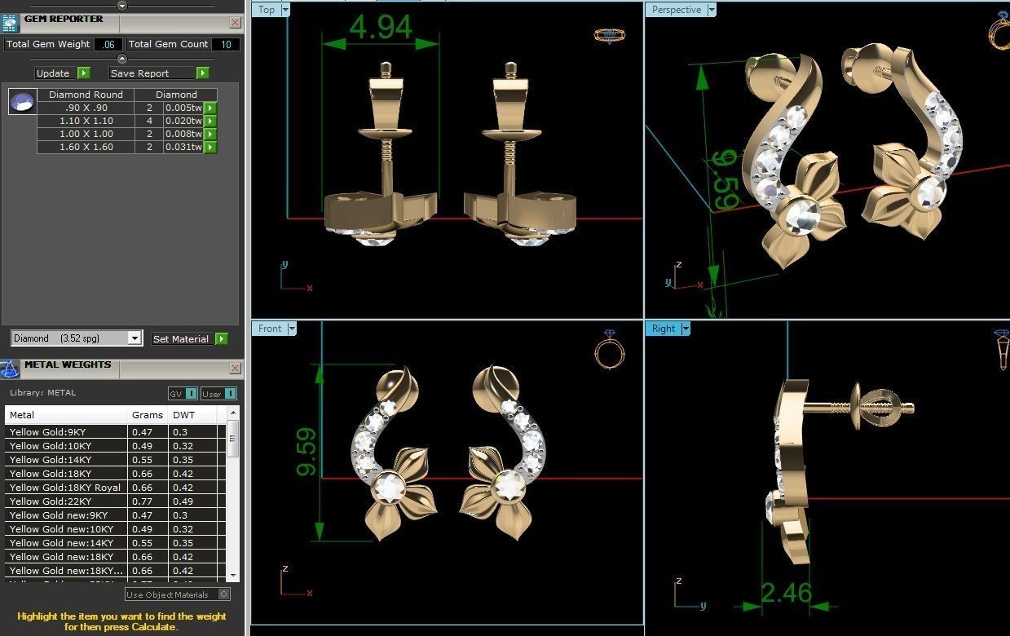
Task: Click the Update label button
Action: tap(53, 73)
